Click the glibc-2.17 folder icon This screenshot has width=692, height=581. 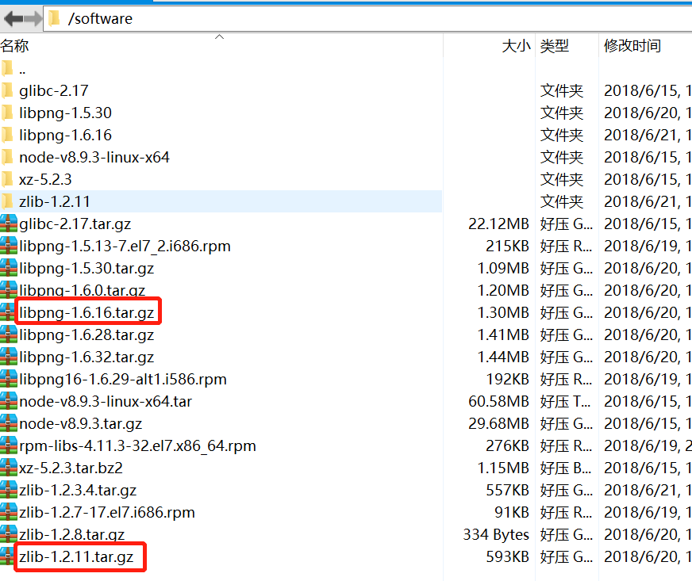pyautogui.click(x=7, y=90)
